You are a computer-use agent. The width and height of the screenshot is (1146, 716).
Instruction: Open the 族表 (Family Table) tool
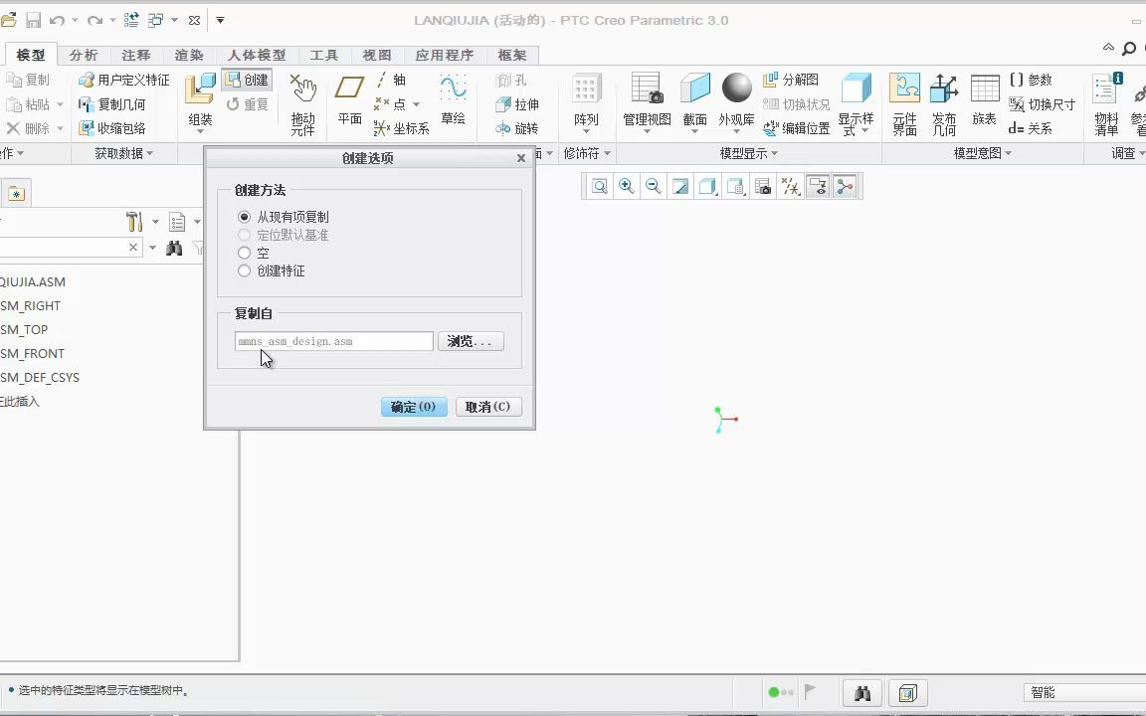(983, 99)
